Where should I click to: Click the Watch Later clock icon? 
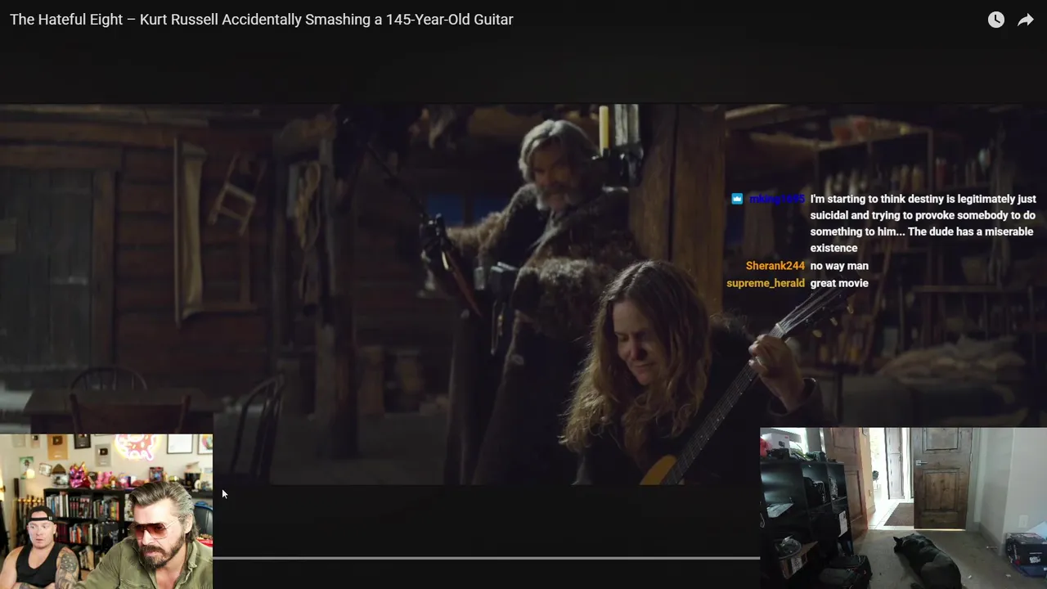[x=995, y=20]
